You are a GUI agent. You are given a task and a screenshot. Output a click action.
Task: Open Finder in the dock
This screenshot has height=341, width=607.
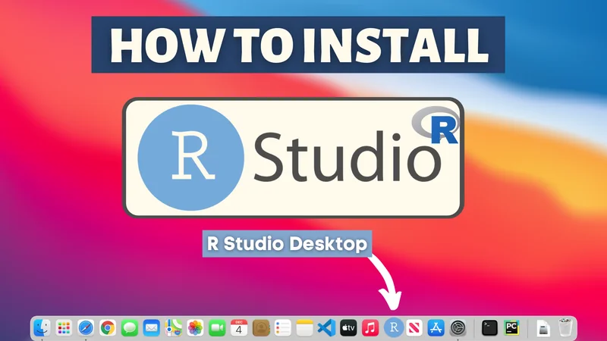(x=42, y=327)
